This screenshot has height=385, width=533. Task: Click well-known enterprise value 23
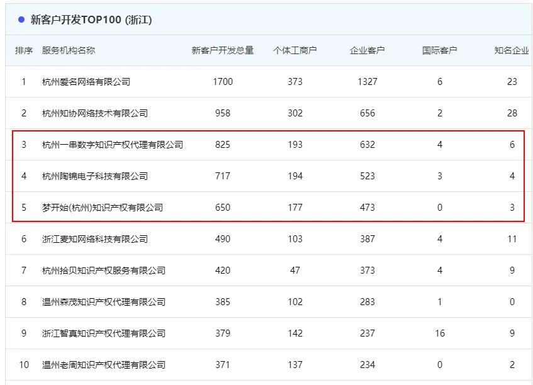pyautogui.click(x=512, y=82)
